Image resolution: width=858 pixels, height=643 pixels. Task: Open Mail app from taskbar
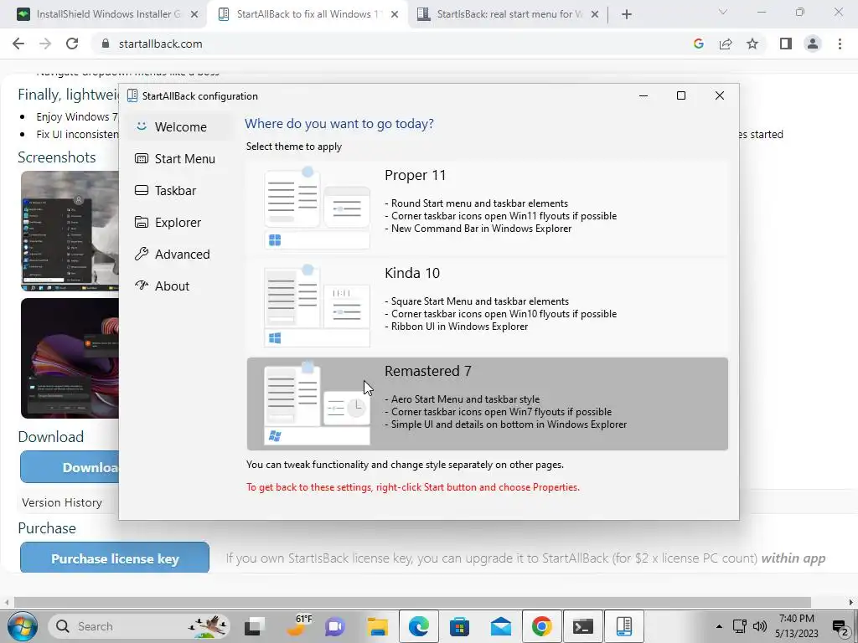pyautogui.click(x=501, y=626)
